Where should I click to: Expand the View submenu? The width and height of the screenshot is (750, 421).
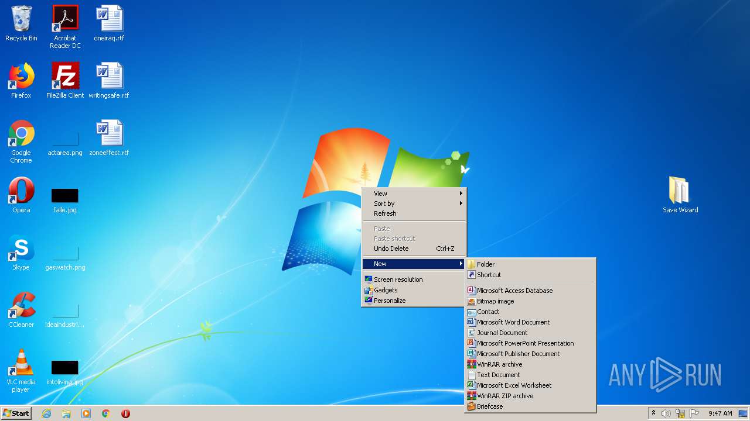(414, 194)
